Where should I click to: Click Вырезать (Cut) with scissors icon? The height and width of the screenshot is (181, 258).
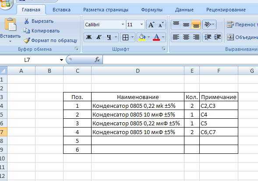(39, 21)
